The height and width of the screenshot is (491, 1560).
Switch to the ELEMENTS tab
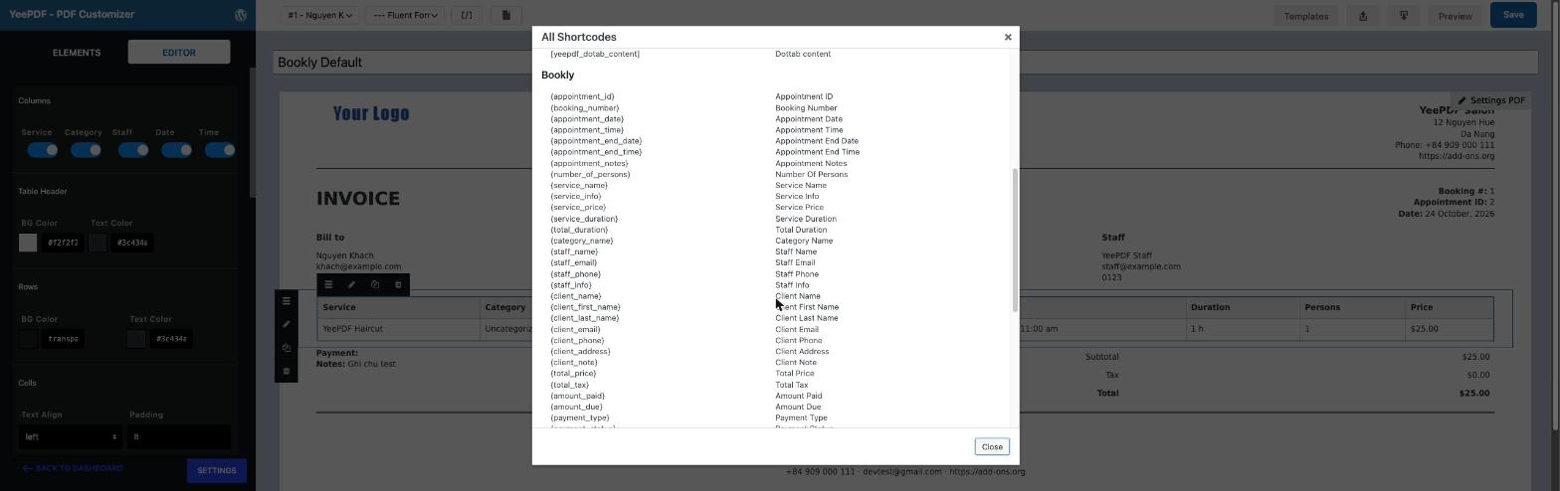(x=77, y=52)
